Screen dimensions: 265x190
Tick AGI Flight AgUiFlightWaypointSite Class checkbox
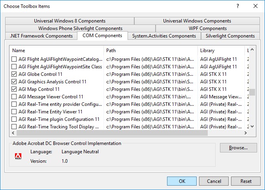(x=14, y=67)
